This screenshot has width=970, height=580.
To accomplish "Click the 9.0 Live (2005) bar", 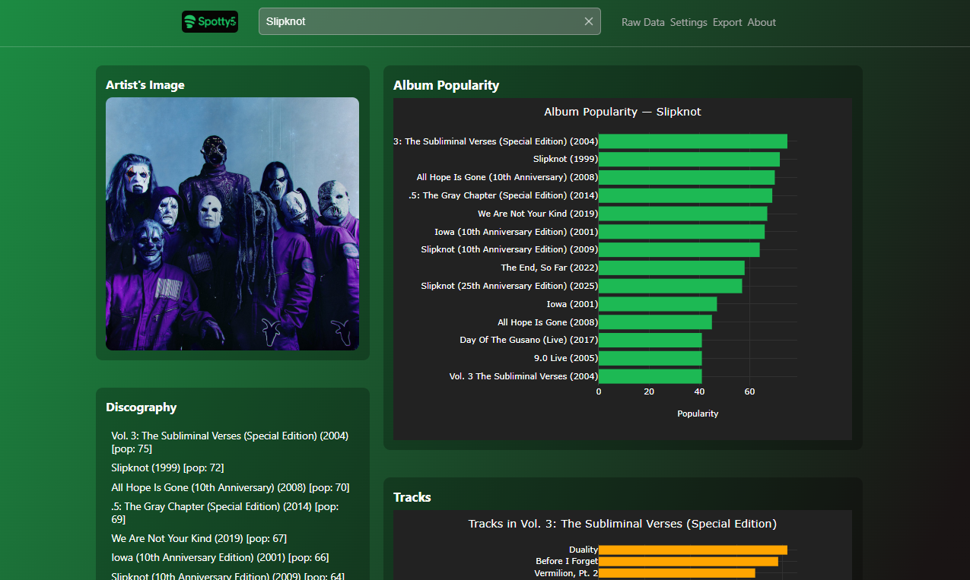I will [x=650, y=358].
